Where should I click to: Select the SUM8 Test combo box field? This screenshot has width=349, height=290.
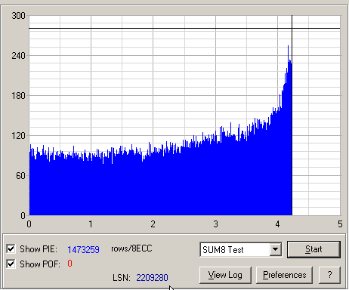click(241, 249)
